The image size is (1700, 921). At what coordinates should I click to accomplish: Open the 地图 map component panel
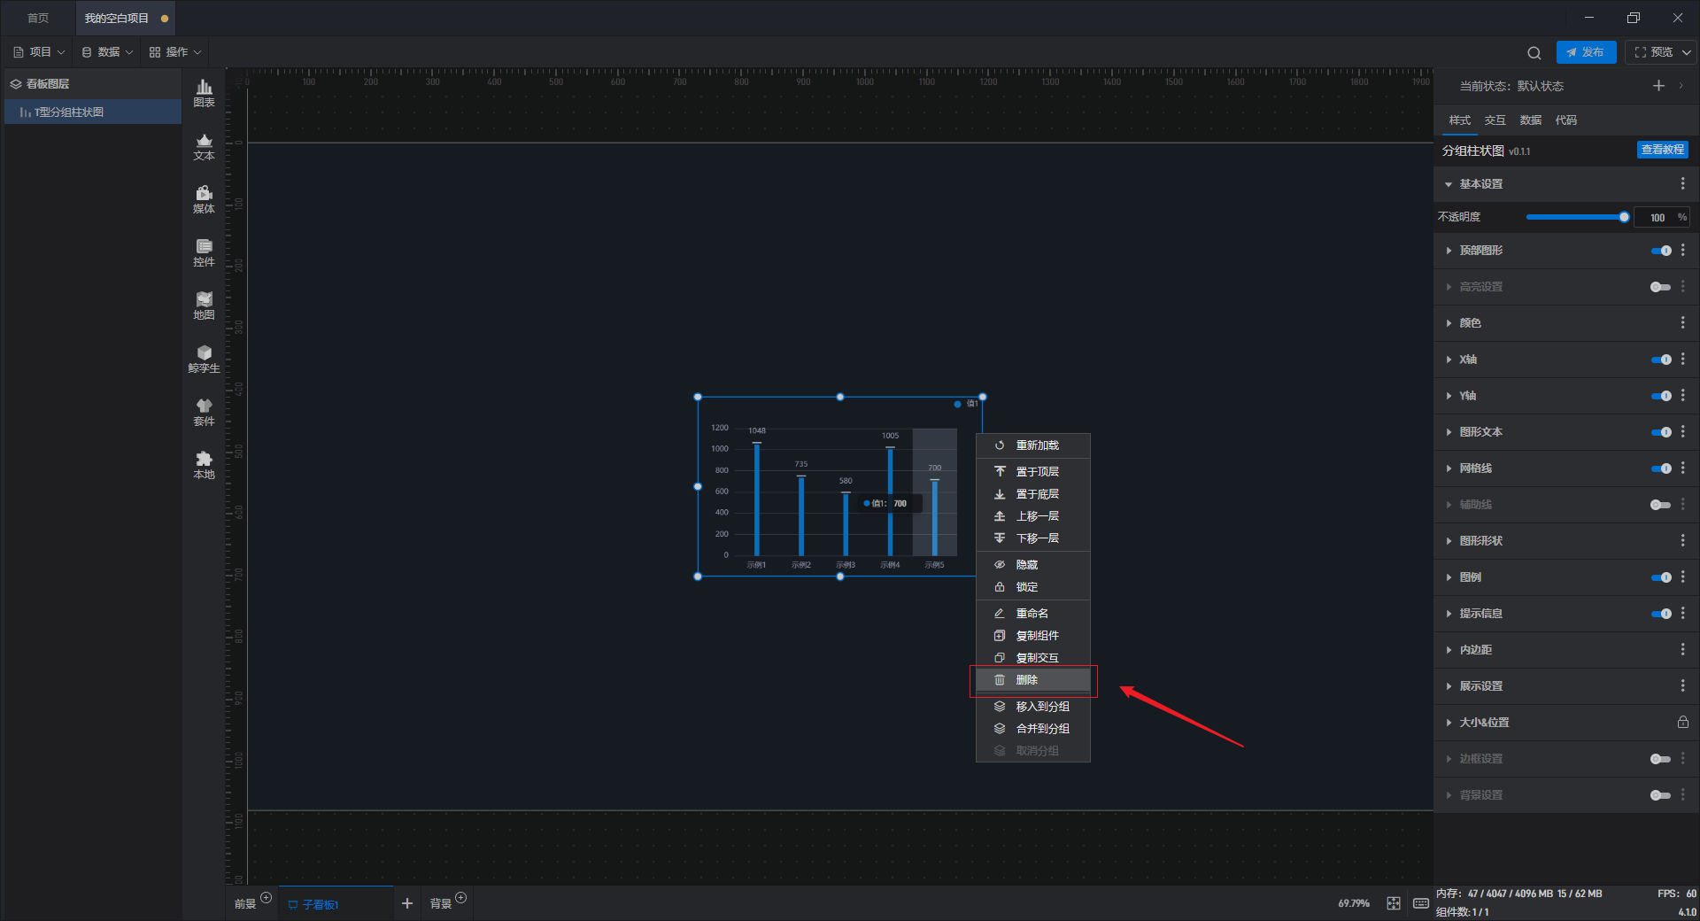point(204,306)
